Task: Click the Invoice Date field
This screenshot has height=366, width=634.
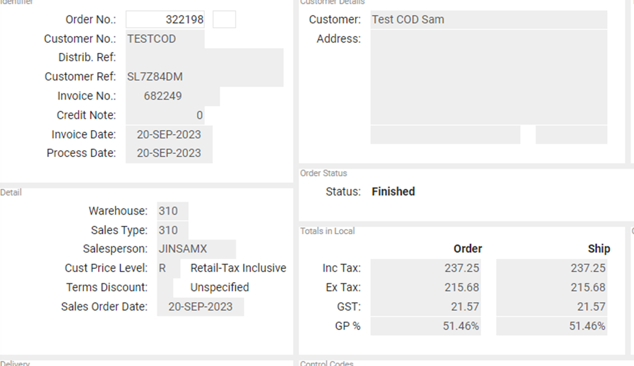Action: (x=169, y=135)
